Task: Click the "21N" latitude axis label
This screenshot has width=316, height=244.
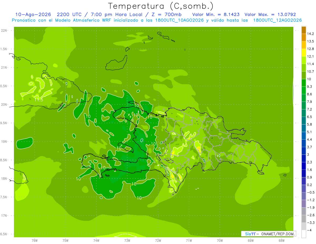Action: [4, 67]
